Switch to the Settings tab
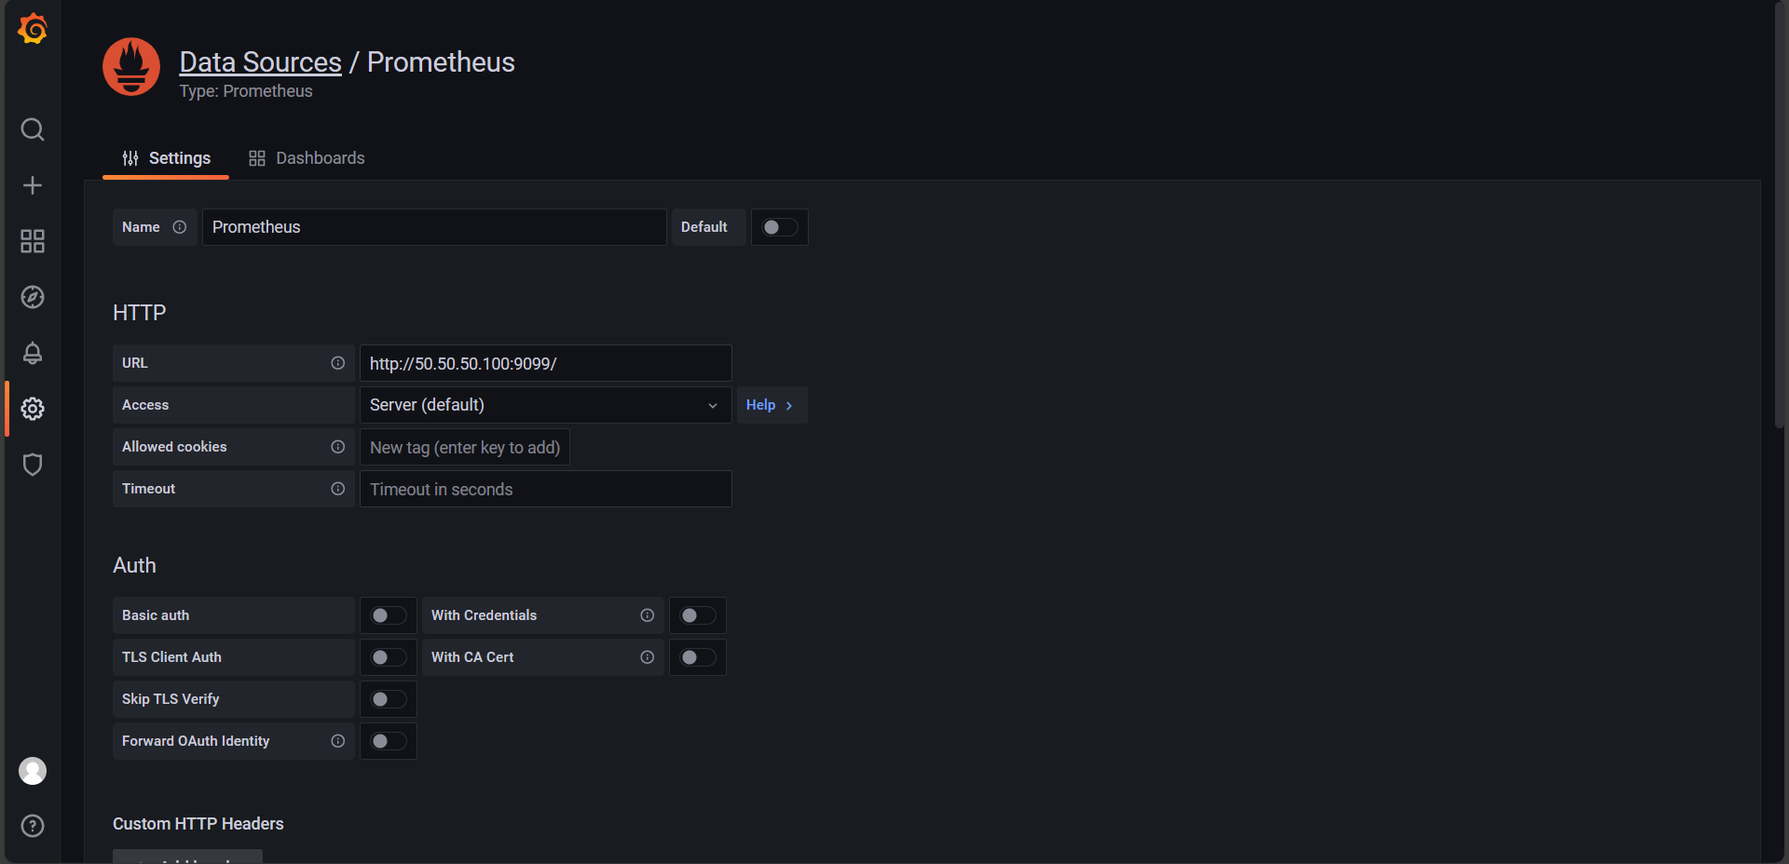Viewport: 1789px width, 864px height. pos(166,158)
